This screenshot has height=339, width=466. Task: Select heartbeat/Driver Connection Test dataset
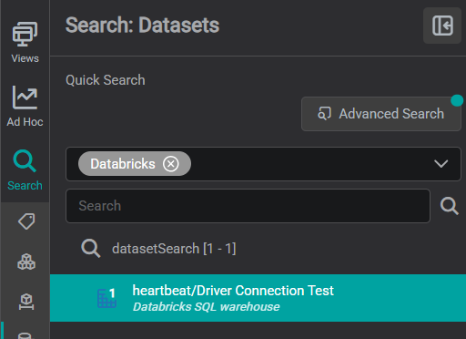point(258,298)
